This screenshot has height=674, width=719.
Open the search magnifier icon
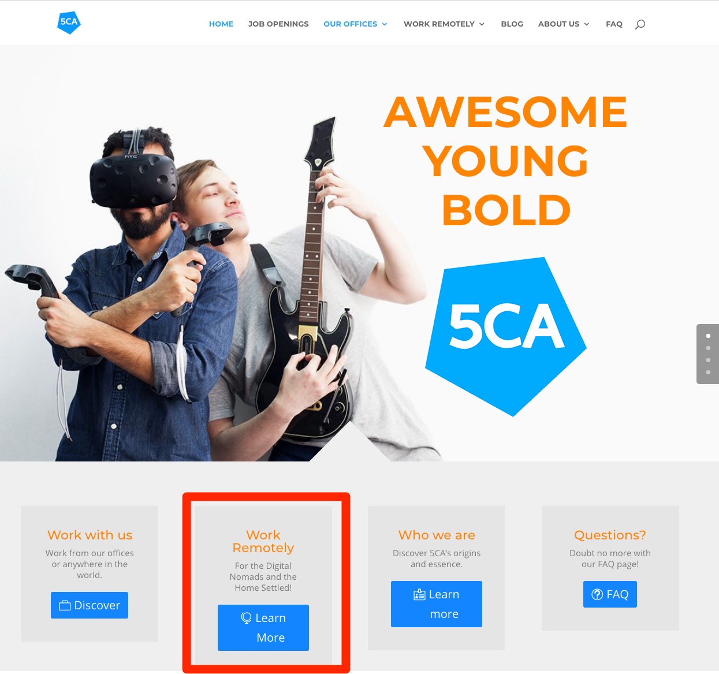coord(640,24)
